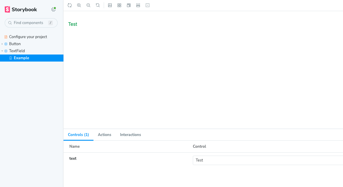Open the Interactions tab

pos(130,135)
